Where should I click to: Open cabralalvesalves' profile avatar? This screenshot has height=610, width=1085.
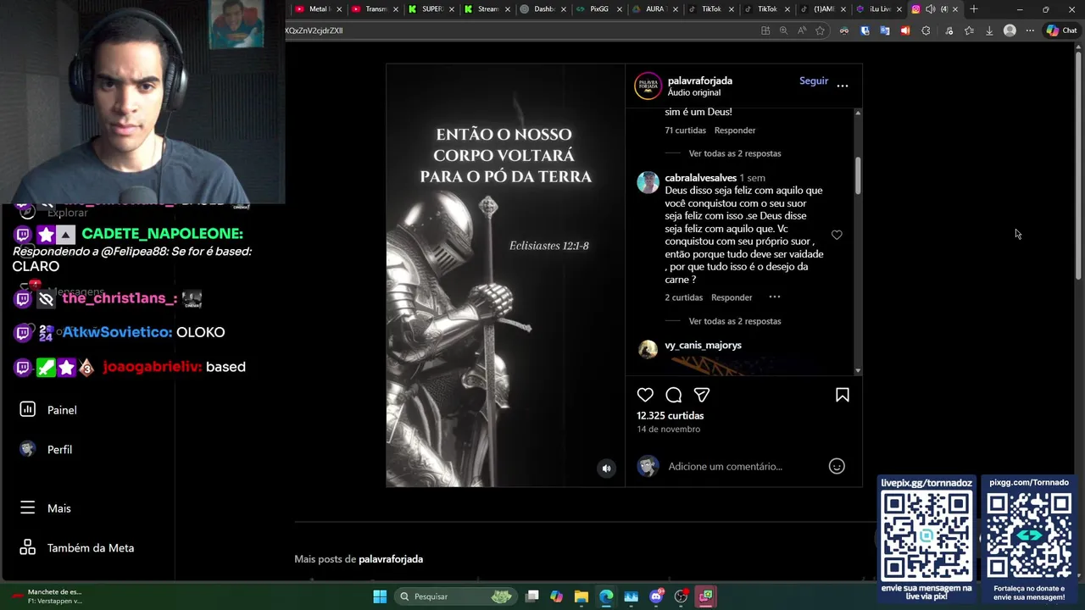[648, 182]
